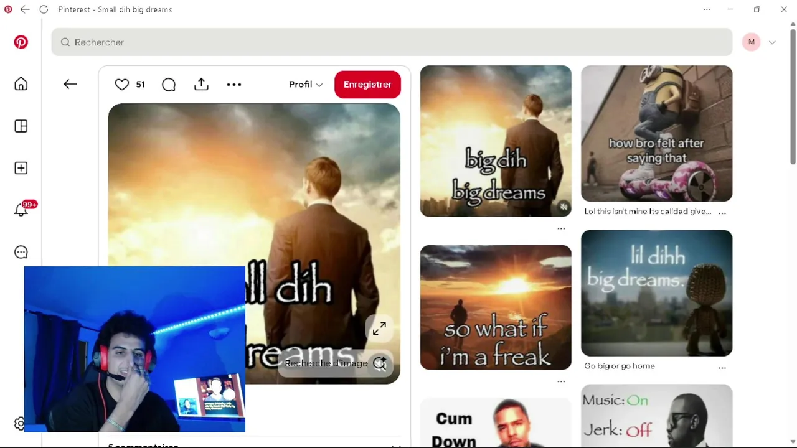This screenshot has width=797, height=448.
Task: Open the 'so what if i'm a freak' pin
Action: point(496,307)
